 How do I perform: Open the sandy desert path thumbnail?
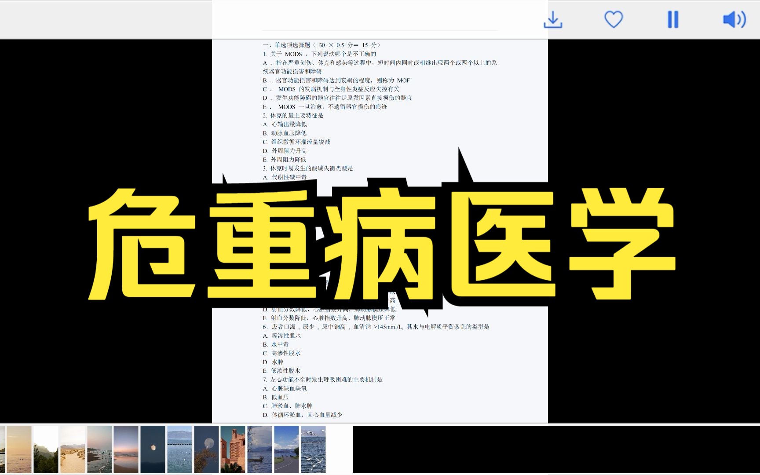[x=73, y=449]
